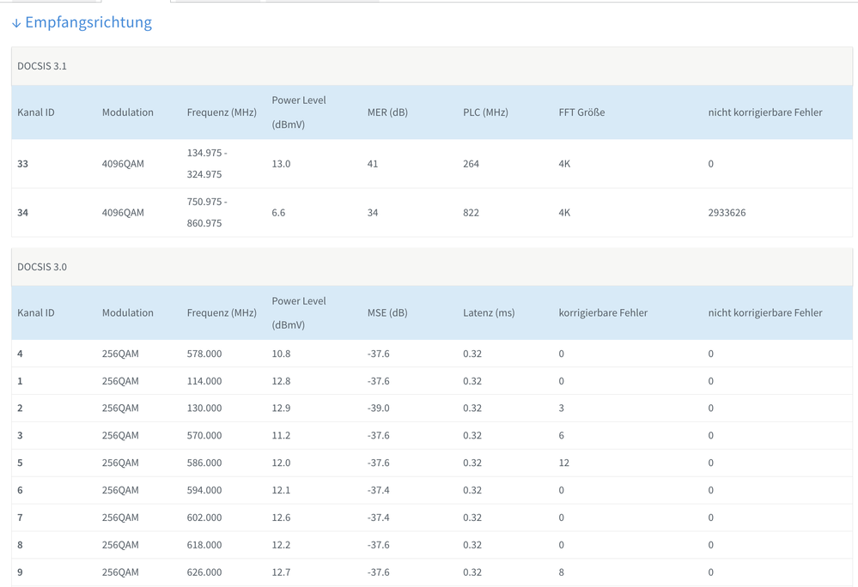Select the DOCSIS 3.1 section header
The height and width of the screenshot is (587, 858).
click(x=432, y=66)
